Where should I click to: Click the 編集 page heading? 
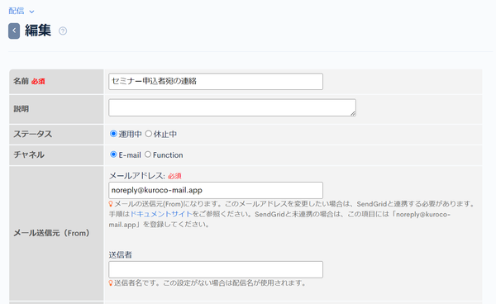coord(38,31)
